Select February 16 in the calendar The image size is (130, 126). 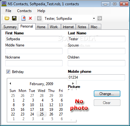click(x=22, y=110)
